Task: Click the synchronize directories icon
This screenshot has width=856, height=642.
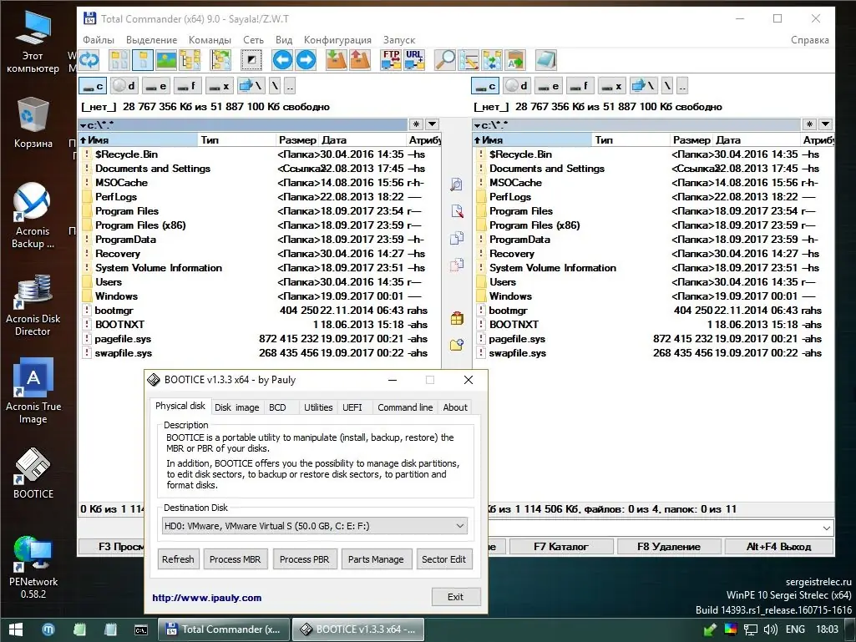Action: pyautogui.click(x=492, y=59)
